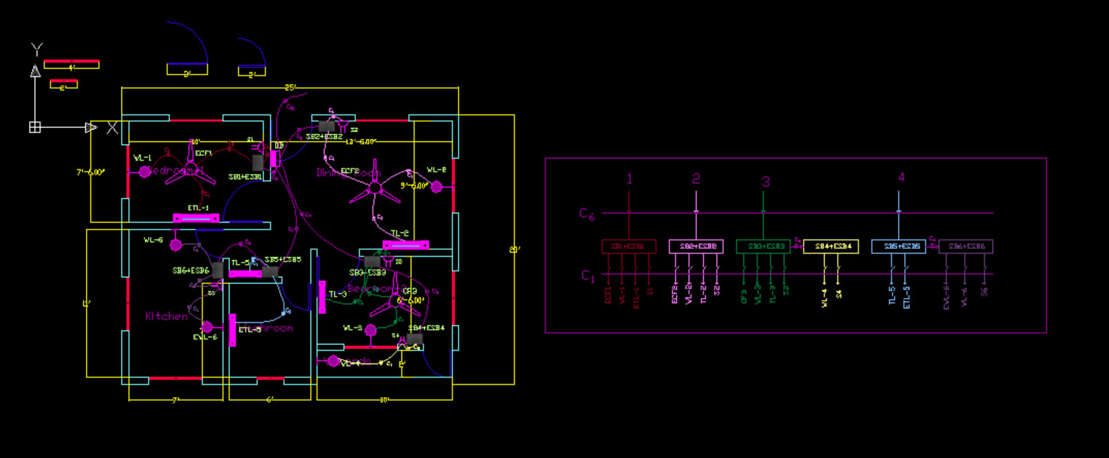1109x458 pixels.
Task: Select the C6 bus label in the diagram
Action: click(587, 214)
